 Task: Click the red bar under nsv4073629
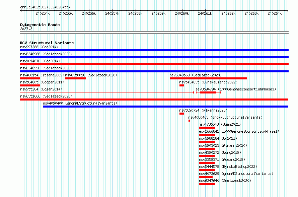pos(206,177)
